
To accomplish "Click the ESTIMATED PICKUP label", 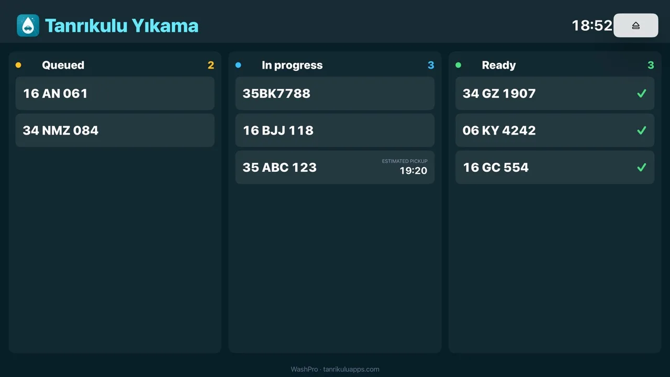I will coord(405,161).
